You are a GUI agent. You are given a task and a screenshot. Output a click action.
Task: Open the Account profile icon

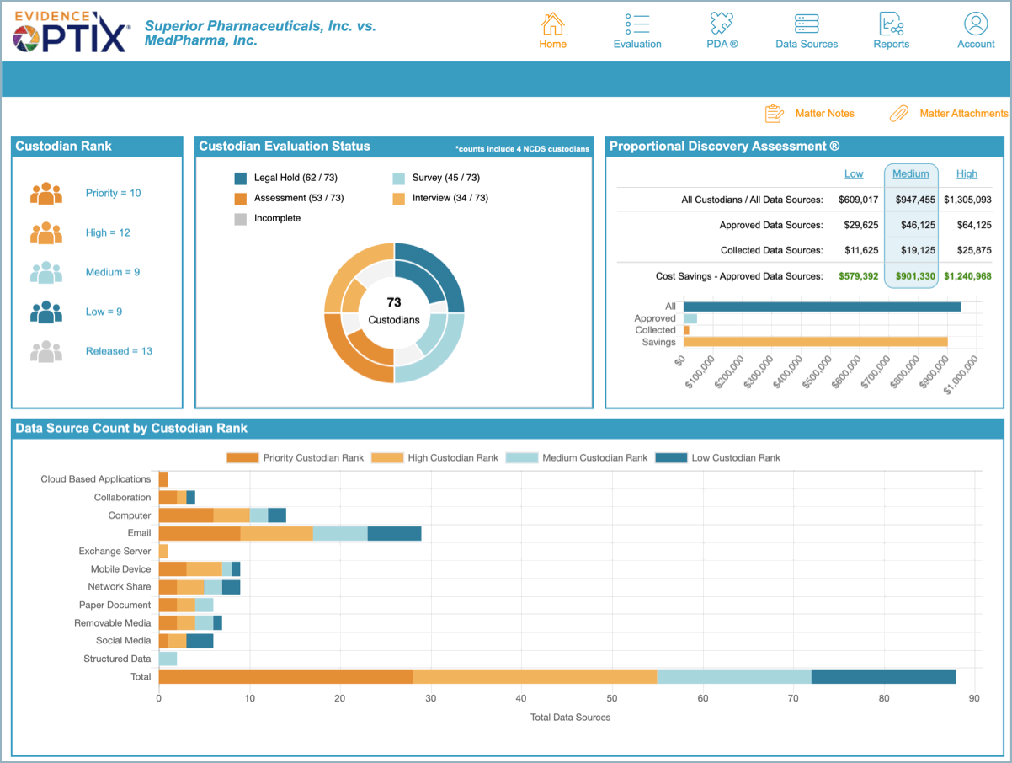[976, 23]
